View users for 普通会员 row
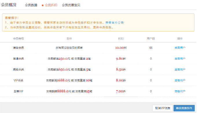The image size is (197, 113). 180,59
